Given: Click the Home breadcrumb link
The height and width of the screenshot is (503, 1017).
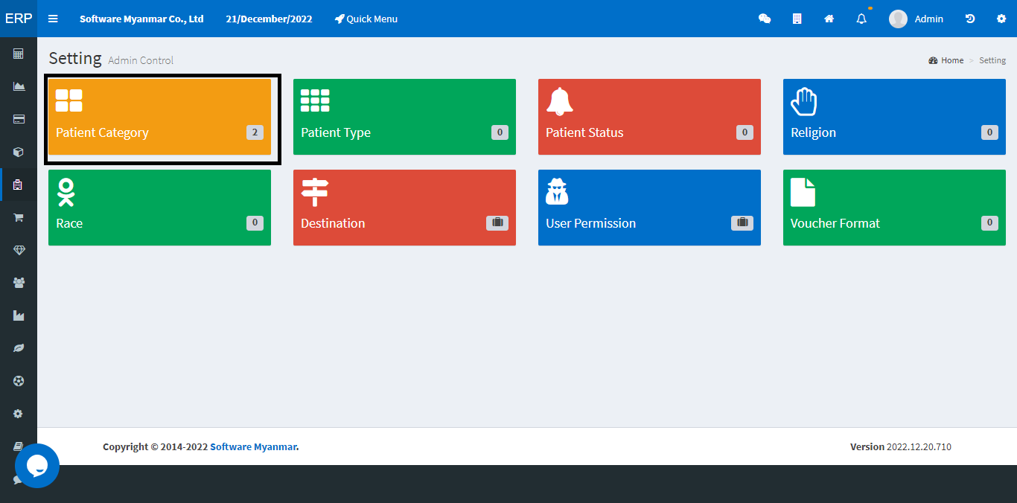Looking at the screenshot, I should (x=946, y=60).
